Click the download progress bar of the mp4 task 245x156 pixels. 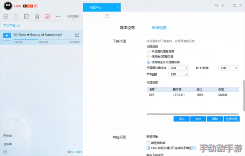(x=47, y=39)
